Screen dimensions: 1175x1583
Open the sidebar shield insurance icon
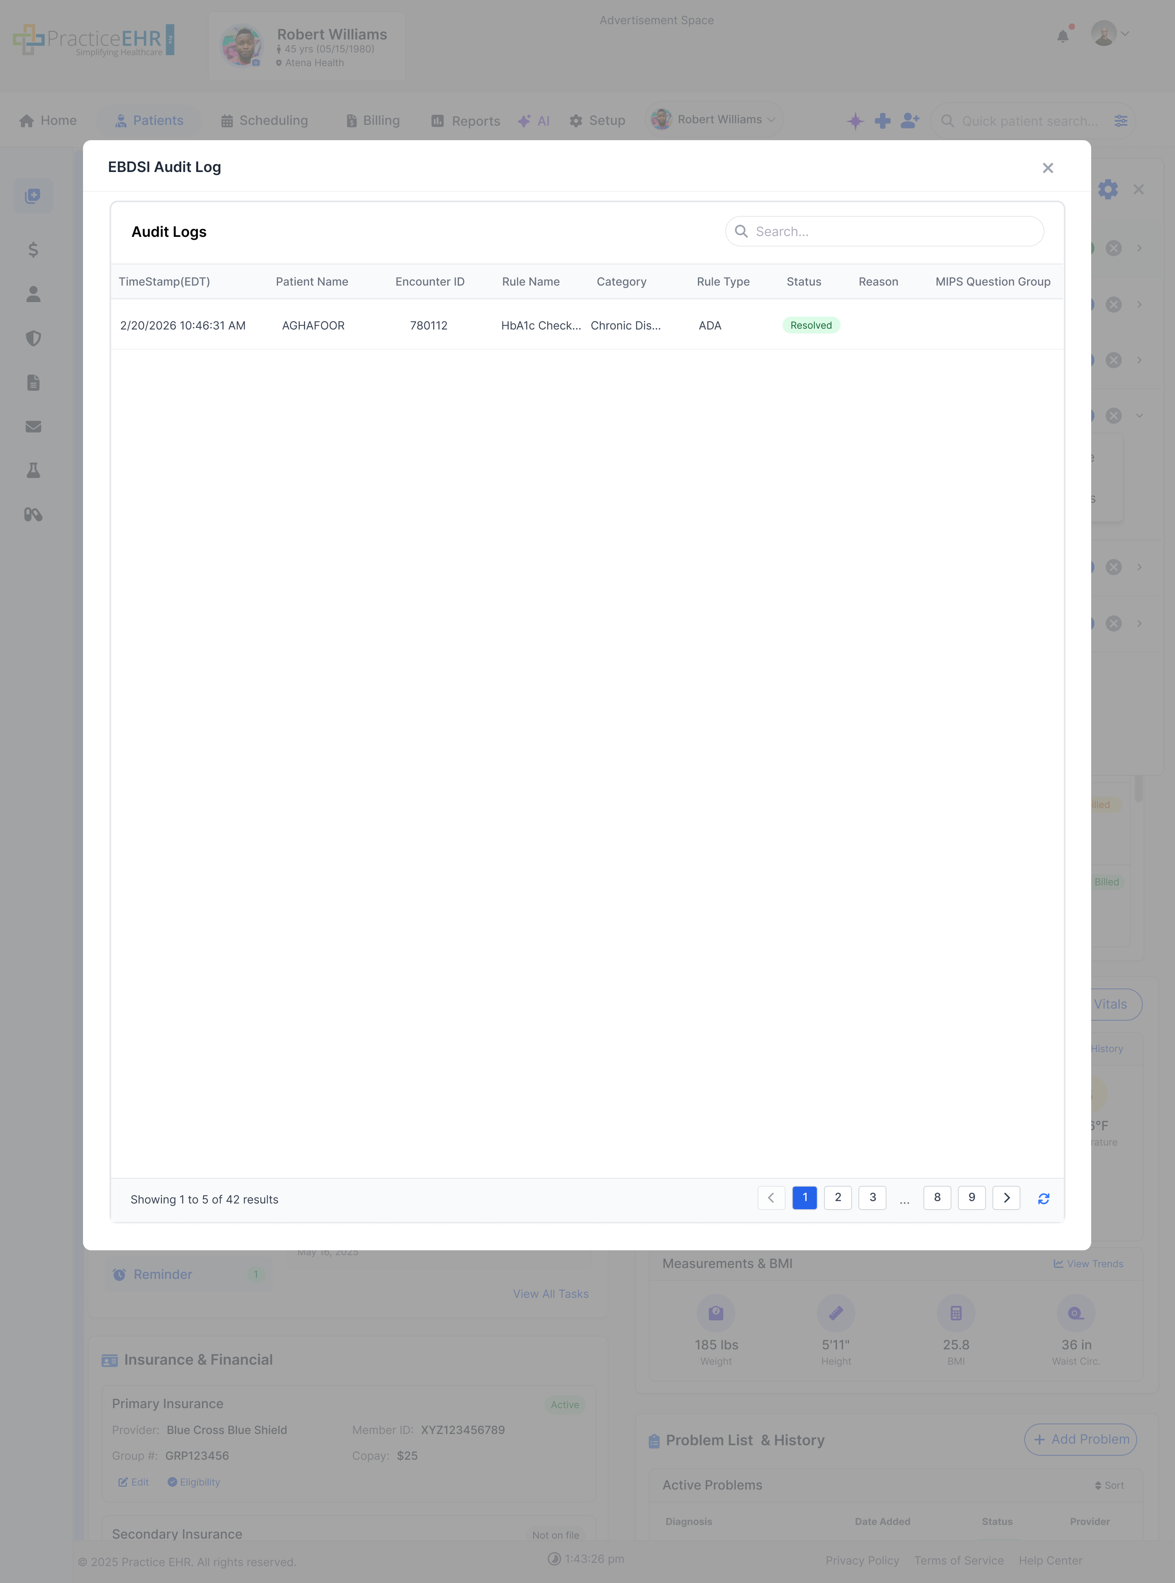pyautogui.click(x=33, y=338)
